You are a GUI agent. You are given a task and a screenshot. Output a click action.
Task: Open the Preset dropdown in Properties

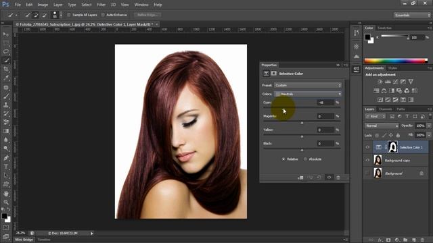[x=308, y=86]
